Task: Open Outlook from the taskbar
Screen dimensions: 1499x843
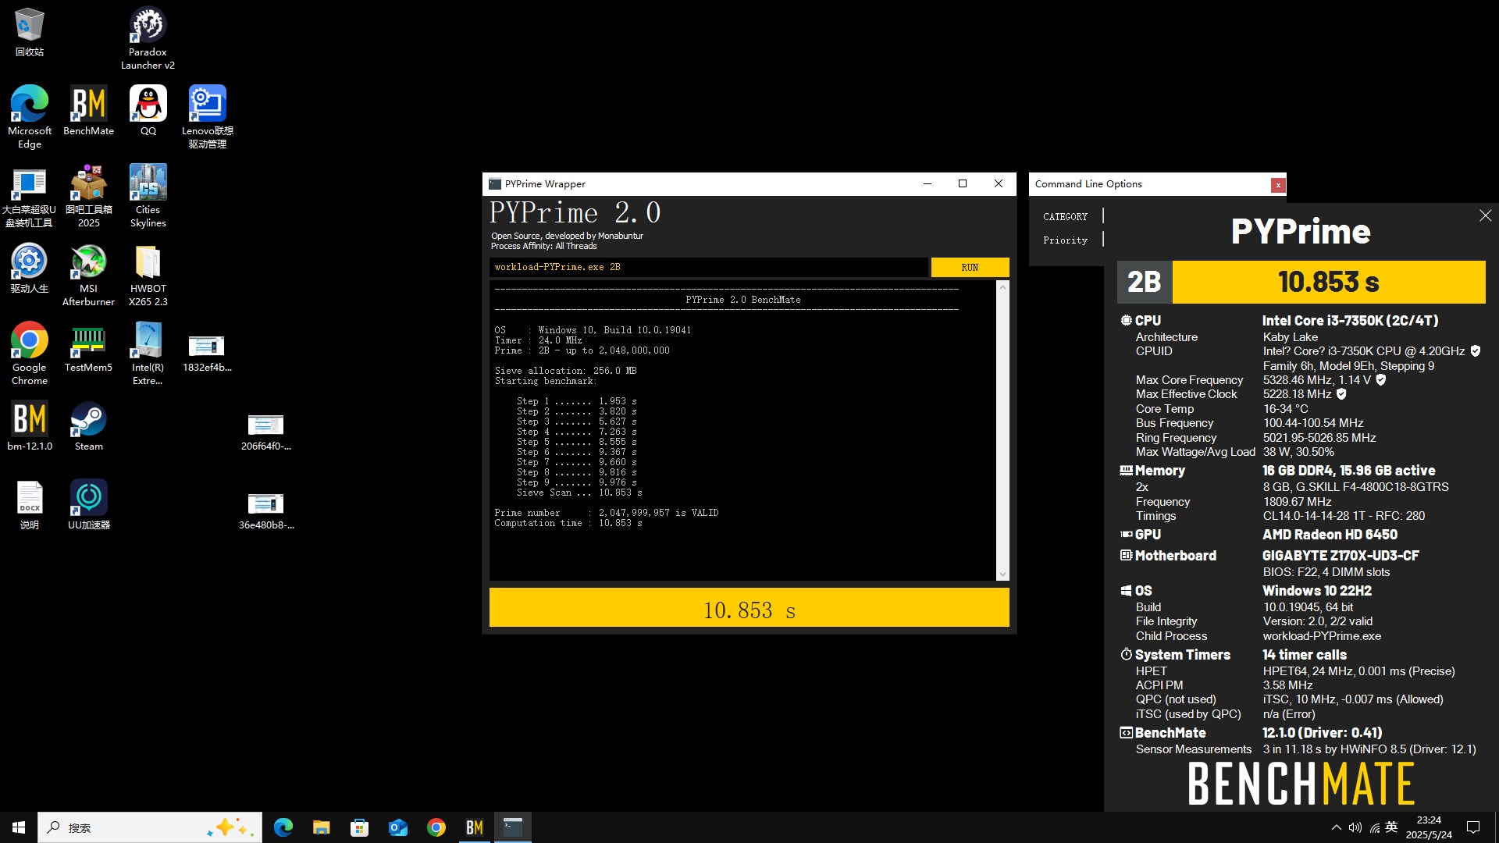Action: coord(397,827)
